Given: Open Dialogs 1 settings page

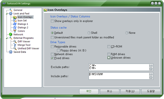Looking at the screenshot, I should pyautogui.click(x=23, y=24).
